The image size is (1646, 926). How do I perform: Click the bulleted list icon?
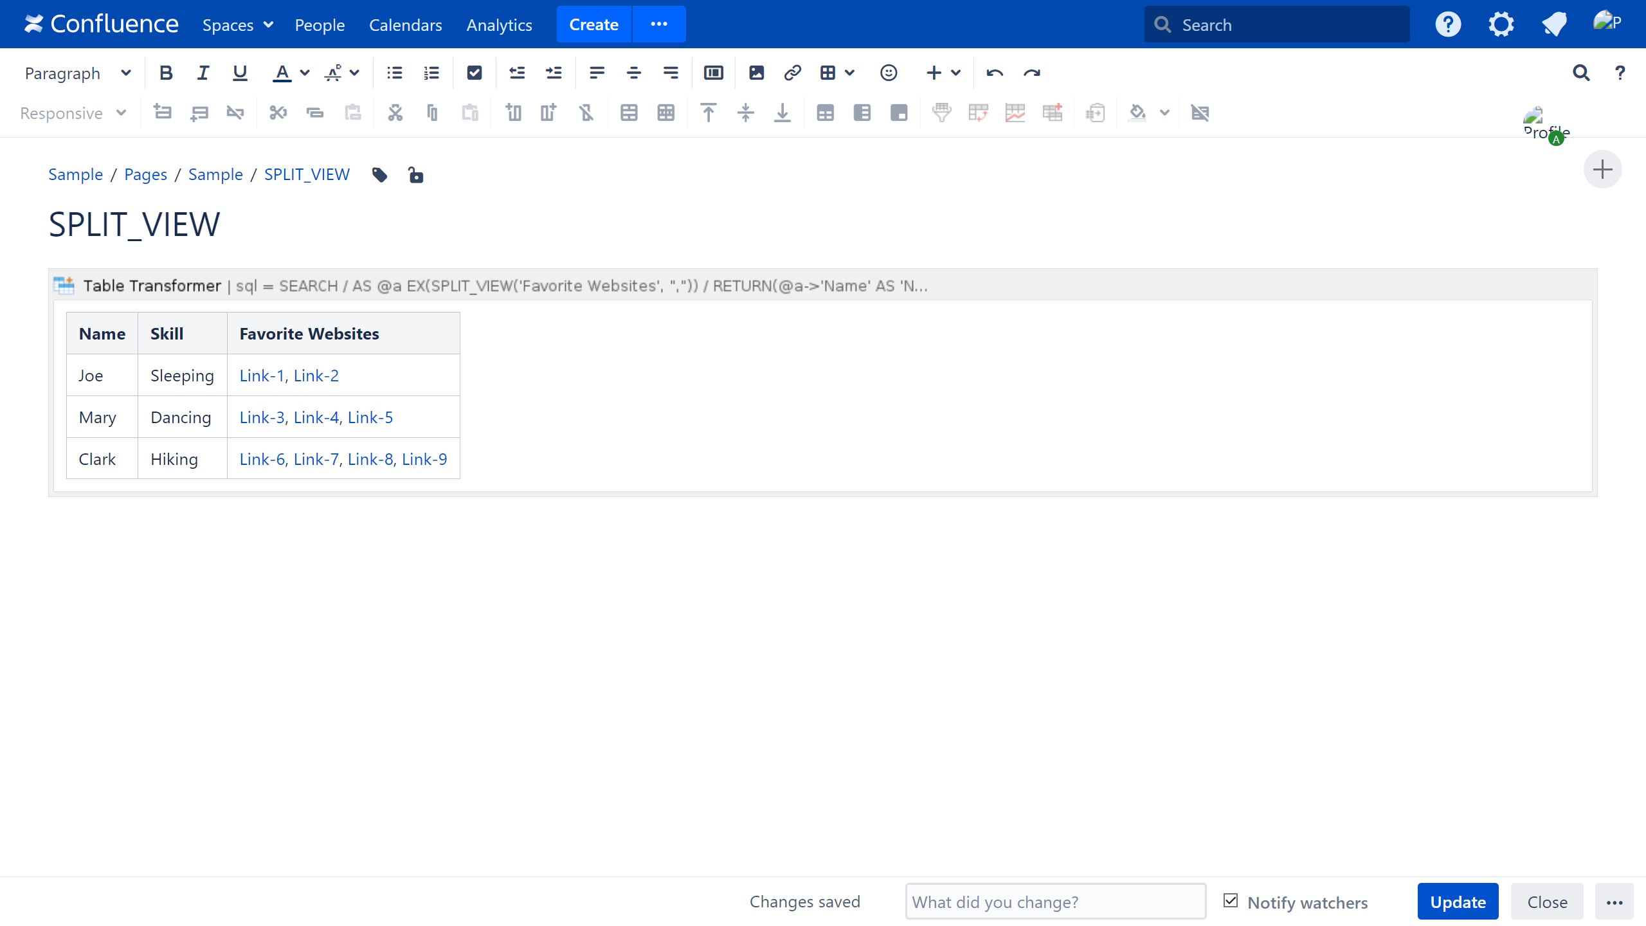(x=394, y=73)
